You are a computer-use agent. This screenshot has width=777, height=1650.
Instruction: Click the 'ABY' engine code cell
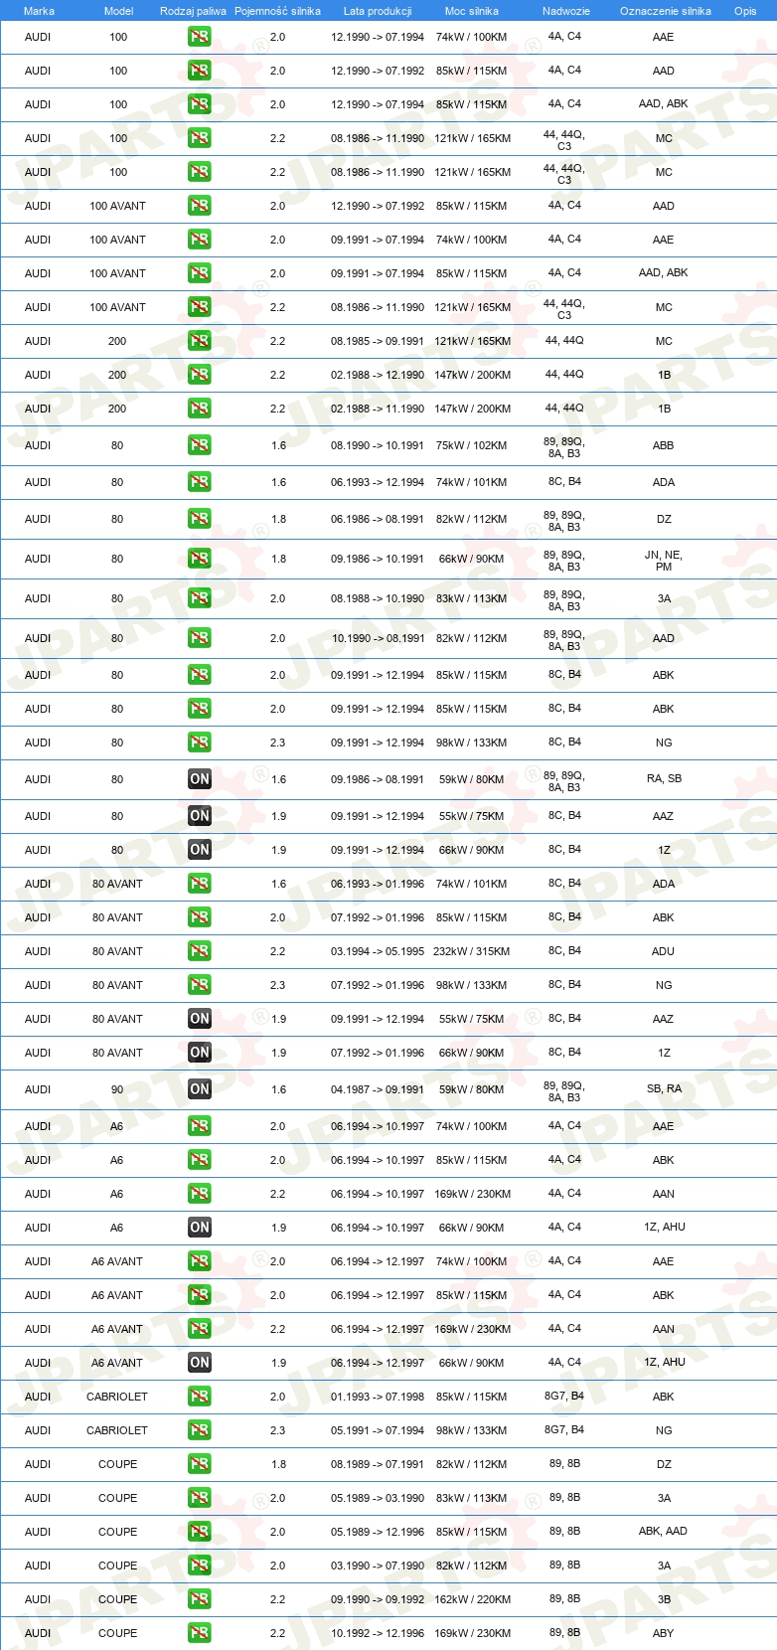(x=664, y=1633)
